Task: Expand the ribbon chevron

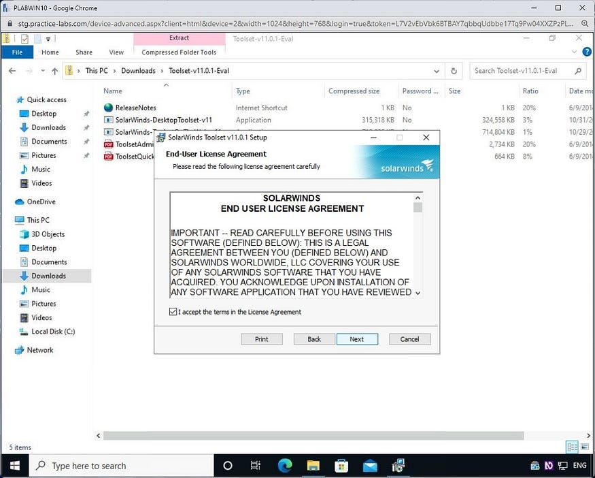Action: pos(574,52)
